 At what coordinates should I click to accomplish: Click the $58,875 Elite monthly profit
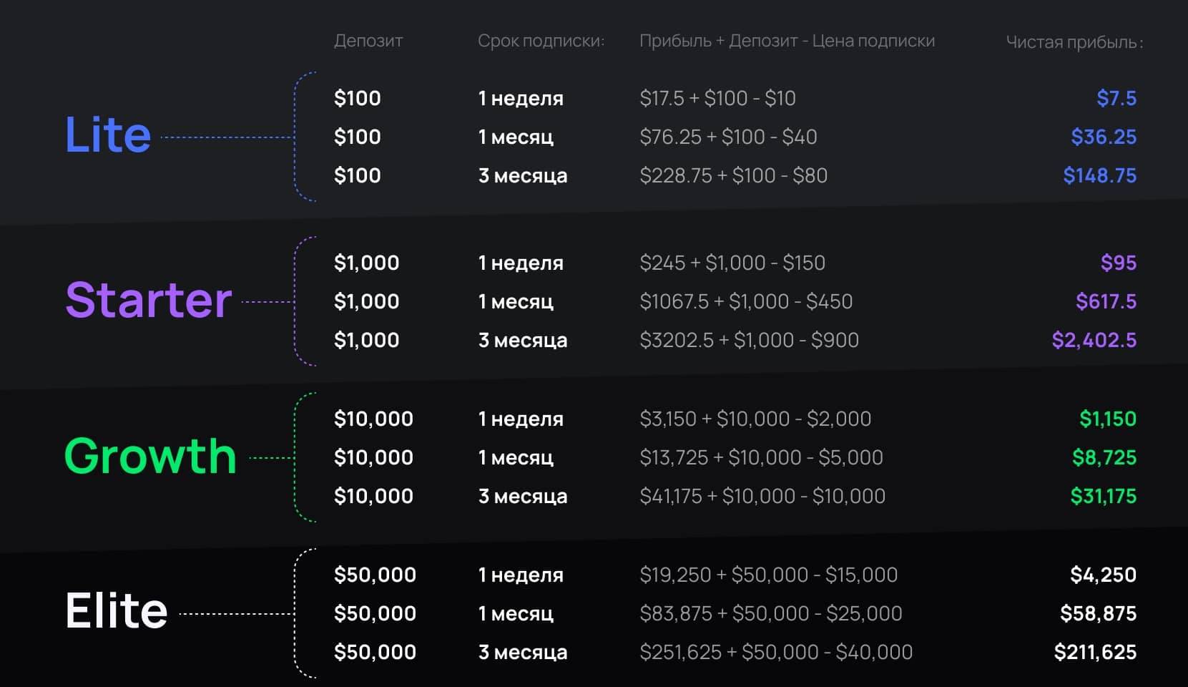(x=1098, y=613)
